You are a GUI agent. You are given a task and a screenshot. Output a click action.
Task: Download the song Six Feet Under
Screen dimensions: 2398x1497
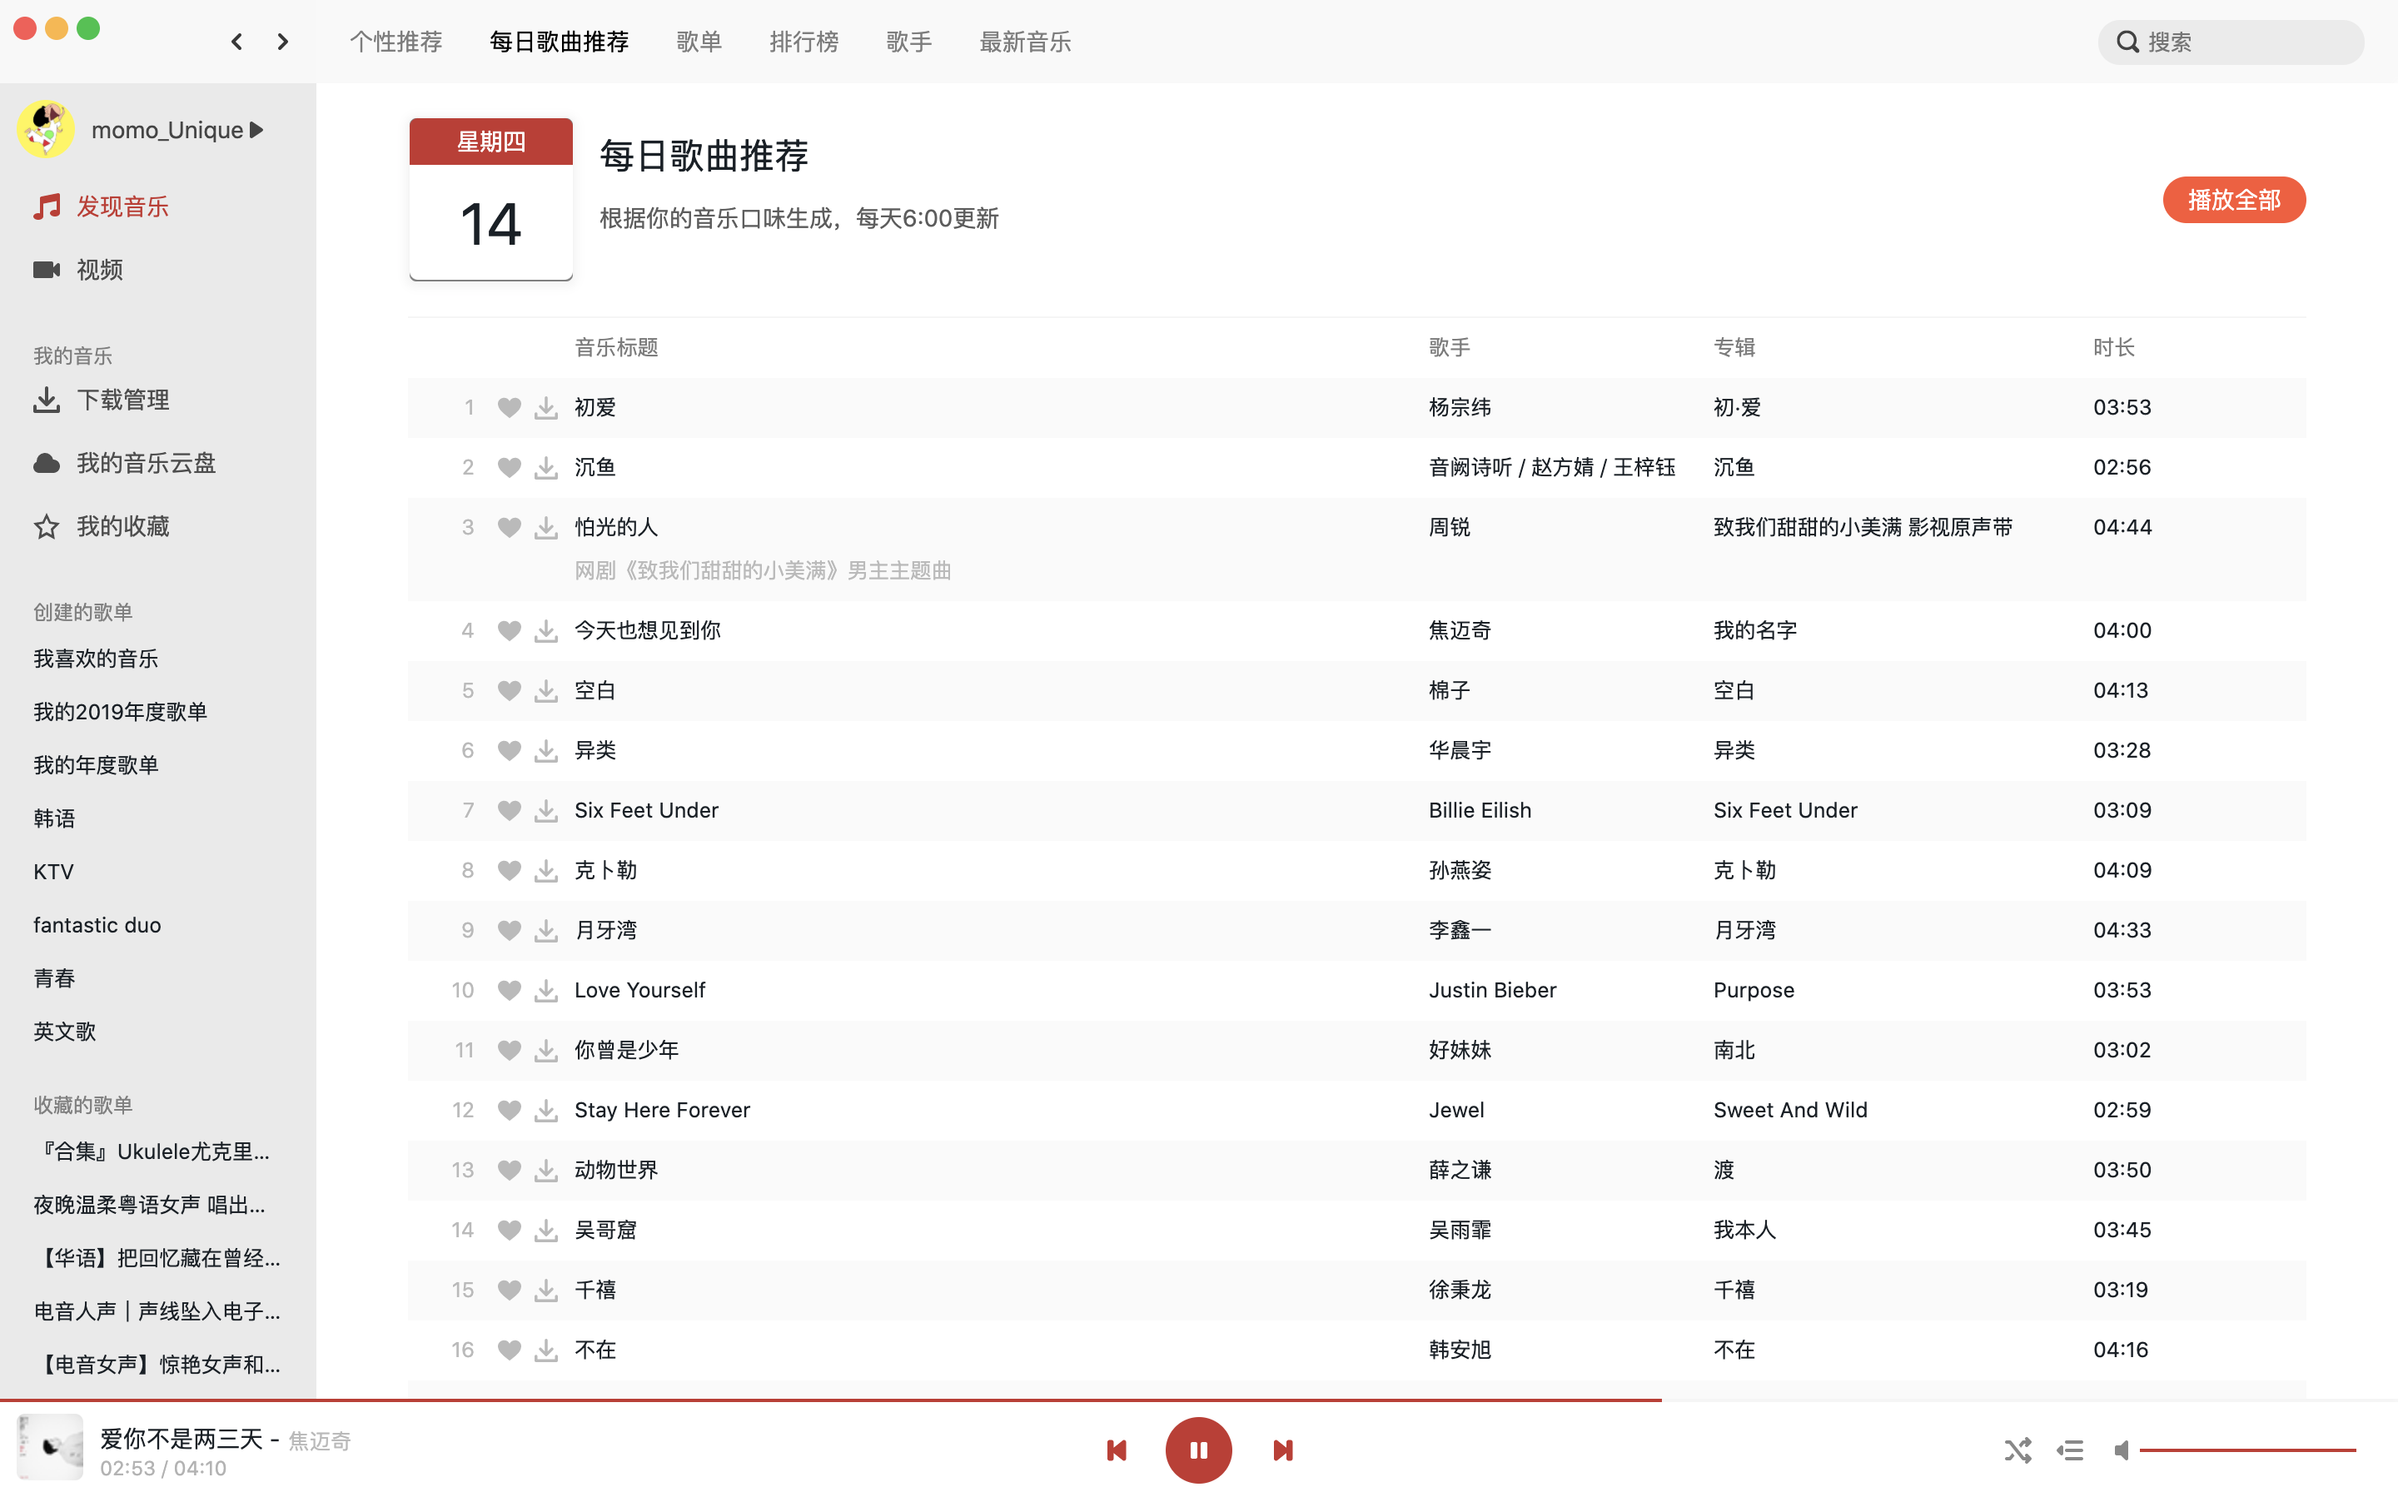[x=545, y=810]
